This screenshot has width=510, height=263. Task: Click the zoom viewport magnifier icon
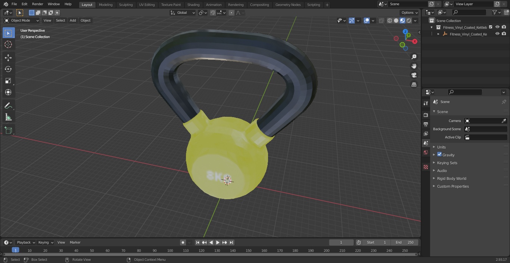pyautogui.click(x=414, y=57)
